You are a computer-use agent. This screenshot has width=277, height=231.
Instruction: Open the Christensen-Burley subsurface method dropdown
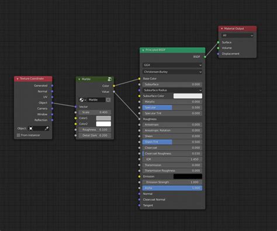click(172, 72)
